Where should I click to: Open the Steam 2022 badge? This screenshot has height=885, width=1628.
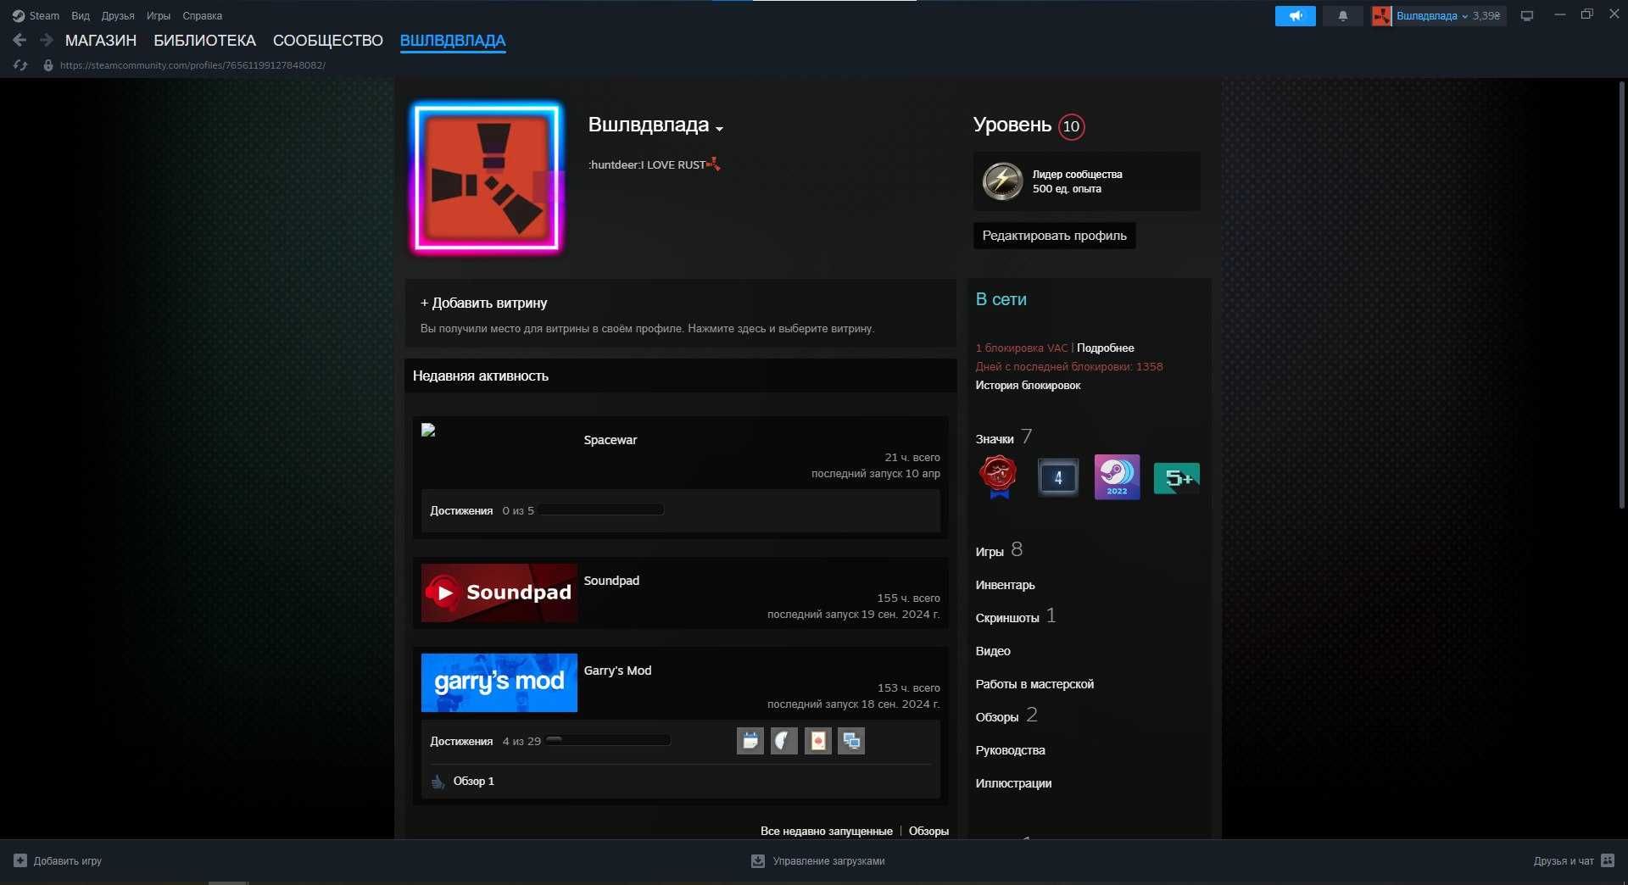click(1117, 477)
